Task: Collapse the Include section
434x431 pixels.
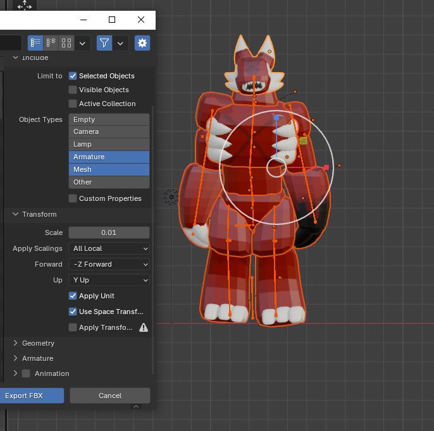Action: tap(15, 58)
